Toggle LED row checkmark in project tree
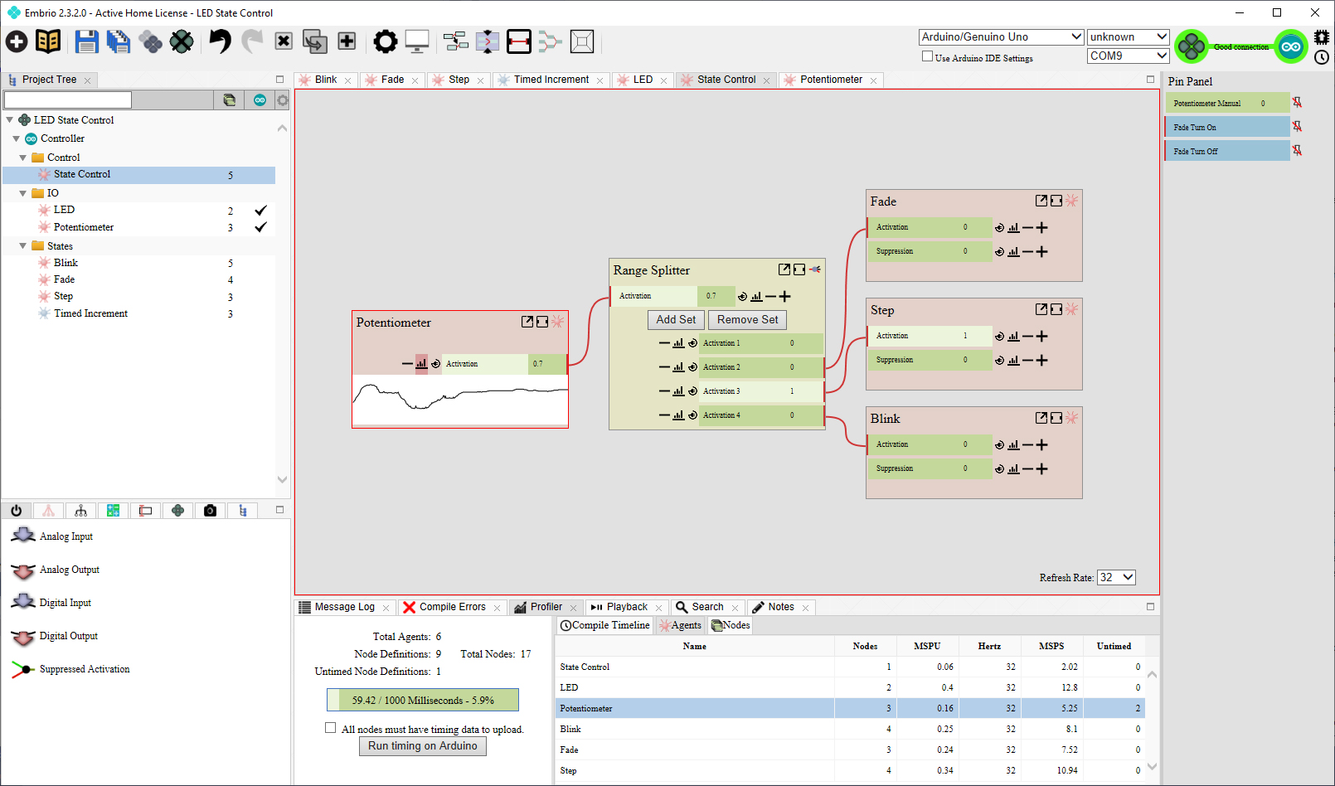Image resolution: width=1335 pixels, height=786 pixels. [260, 211]
